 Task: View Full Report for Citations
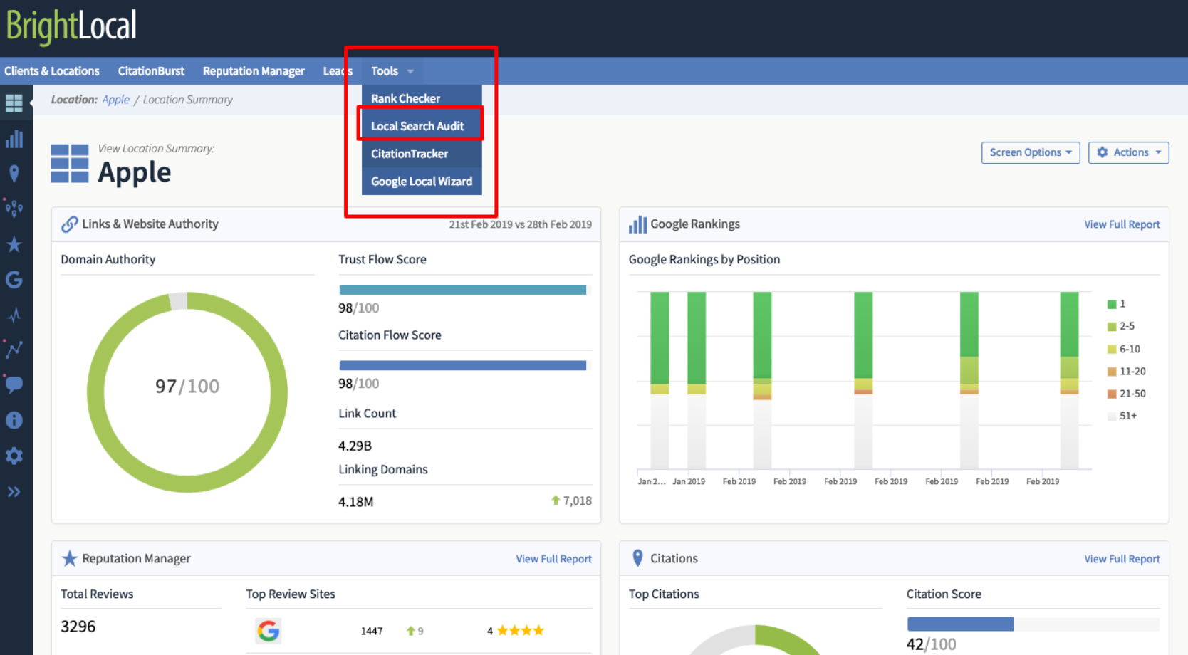(1122, 559)
